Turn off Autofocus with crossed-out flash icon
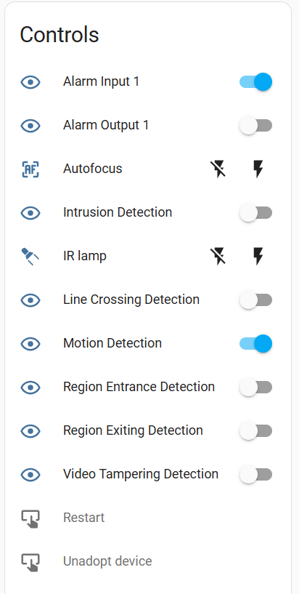Image resolution: width=299 pixels, height=594 pixels. [x=218, y=169]
